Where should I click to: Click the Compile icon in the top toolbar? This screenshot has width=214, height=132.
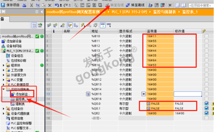[x=76, y=5]
